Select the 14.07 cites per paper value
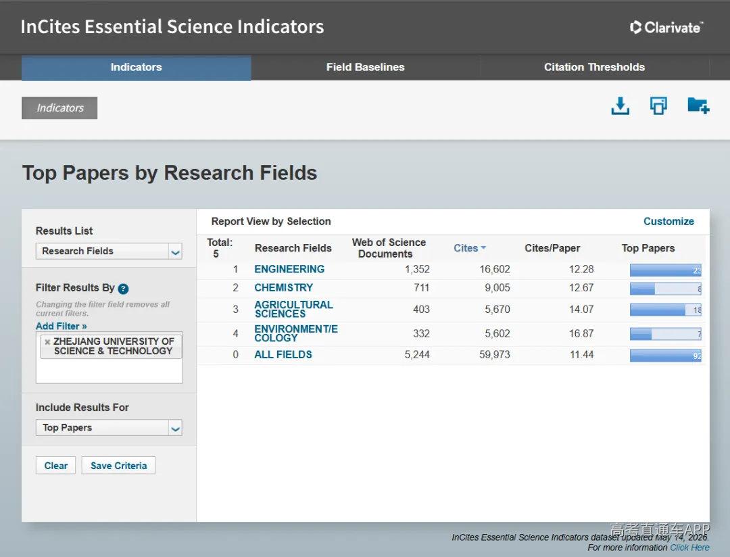Image resolution: width=730 pixels, height=557 pixels. [581, 309]
